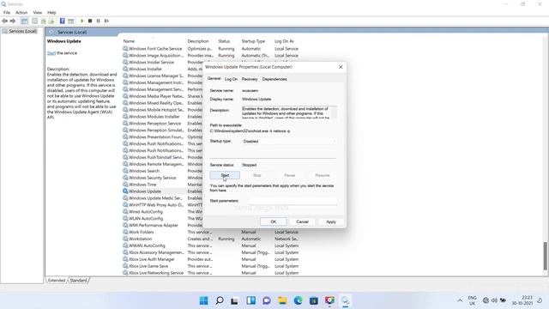The image size is (549, 309).
Task: Click the gear icon beside Windows Update row
Action: click(x=125, y=191)
